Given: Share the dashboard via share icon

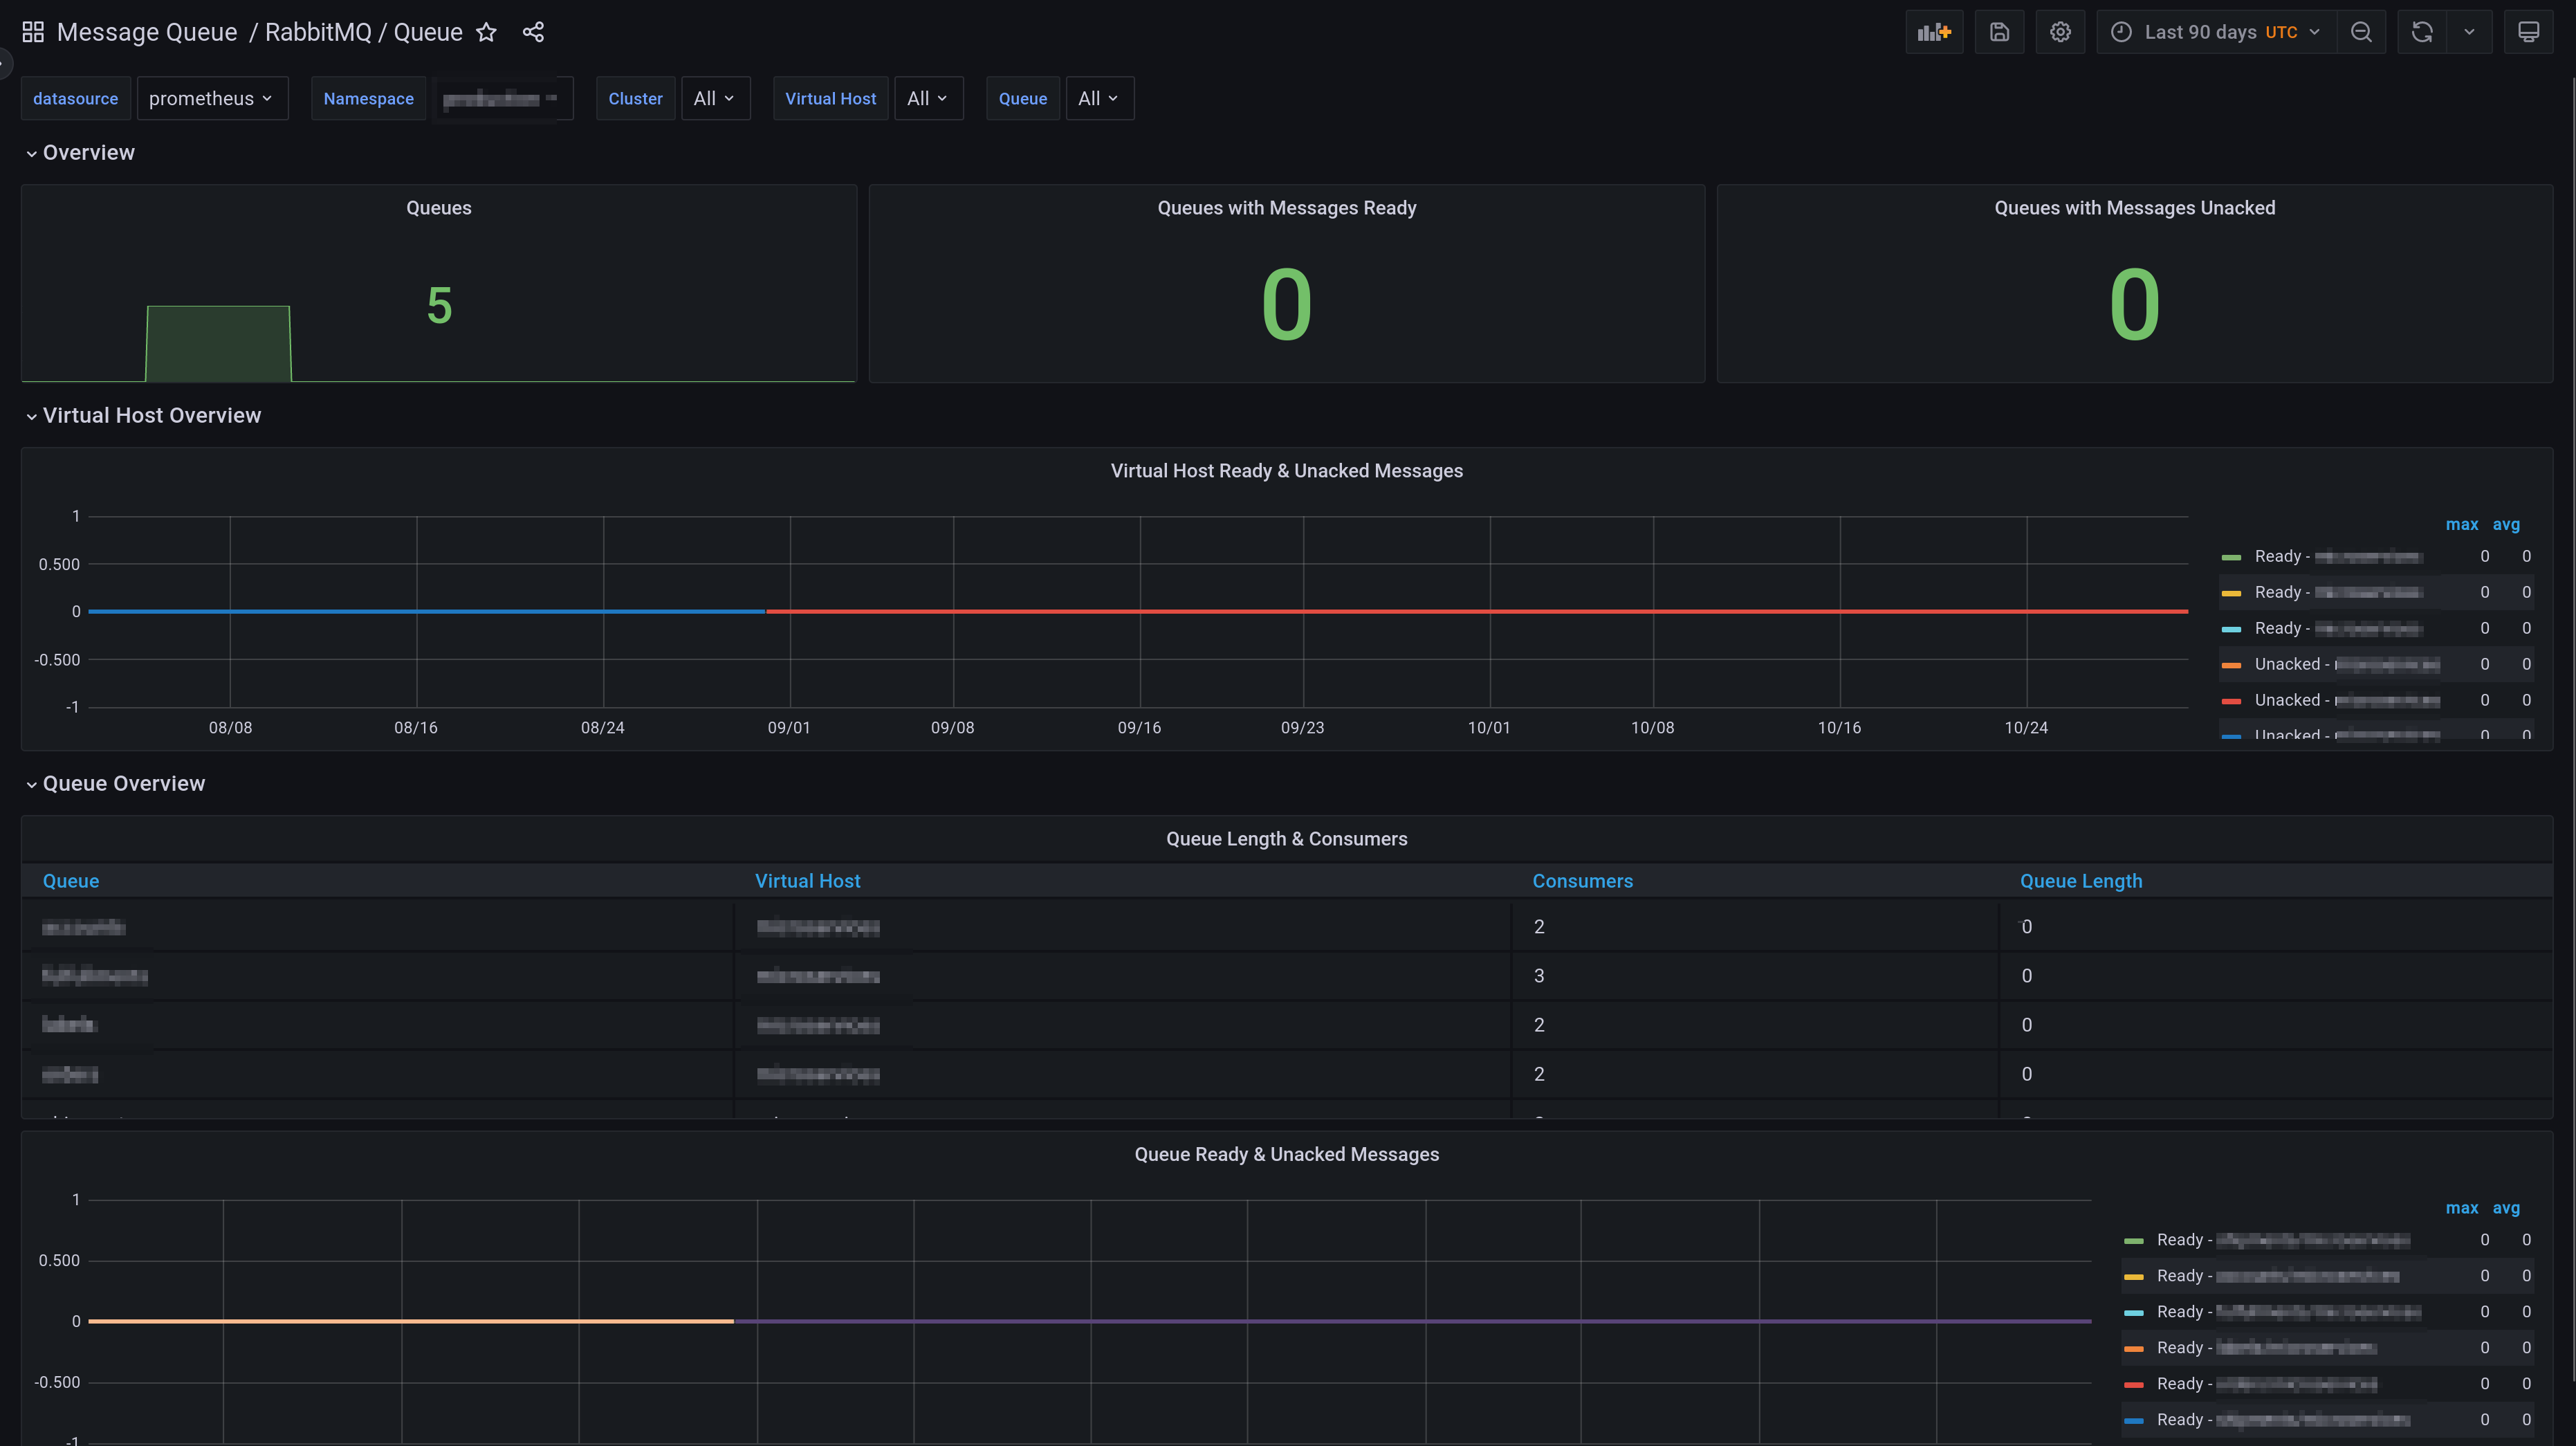Looking at the screenshot, I should point(533,32).
